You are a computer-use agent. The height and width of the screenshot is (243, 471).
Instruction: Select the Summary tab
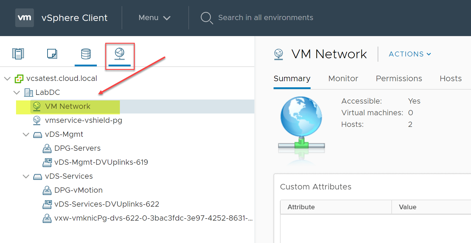point(292,79)
